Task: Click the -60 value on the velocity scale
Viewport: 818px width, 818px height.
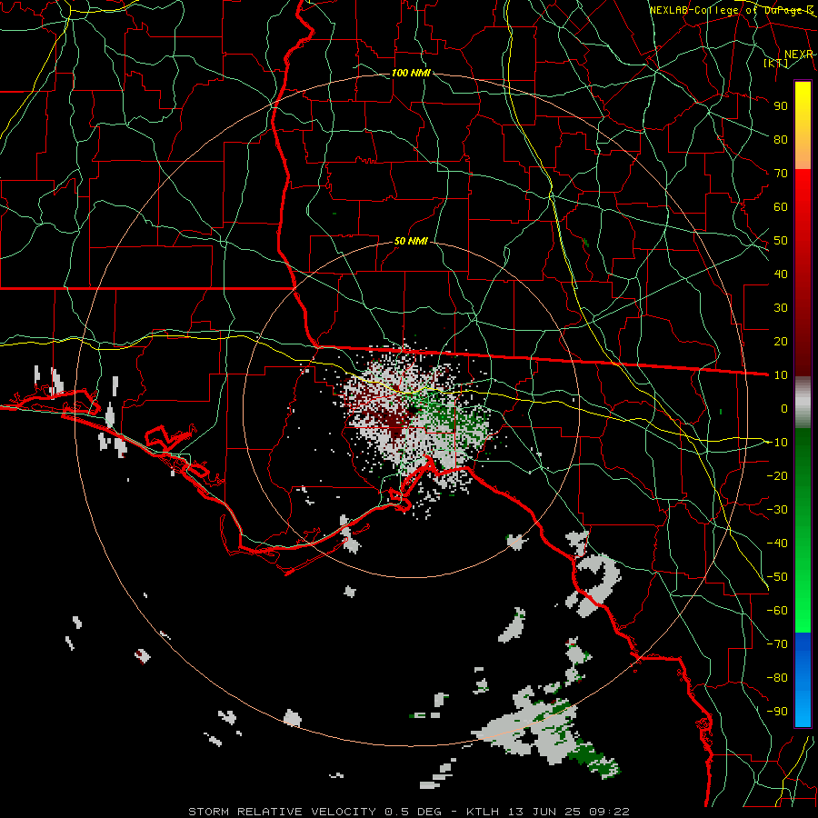Action: click(x=777, y=611)
